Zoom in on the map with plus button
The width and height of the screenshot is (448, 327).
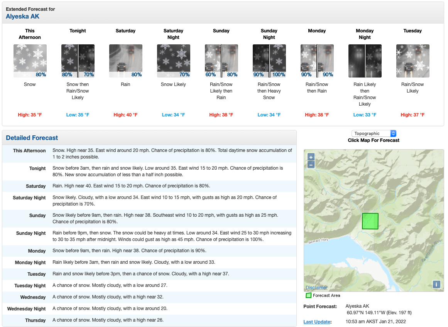pos(311,157)
